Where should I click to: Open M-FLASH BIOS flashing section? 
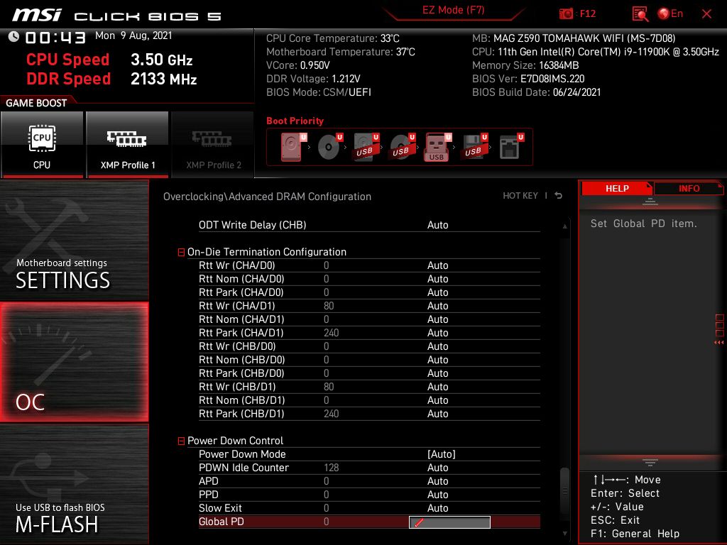point(74,485)
